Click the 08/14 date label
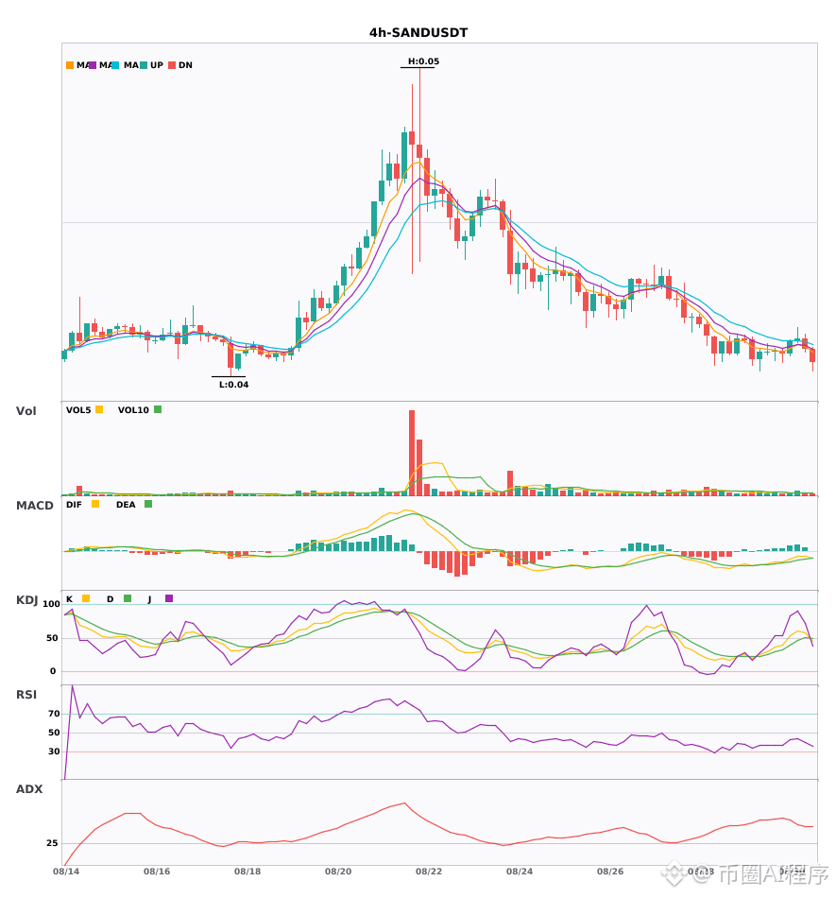The image size is (836, 898). [66, 872]
